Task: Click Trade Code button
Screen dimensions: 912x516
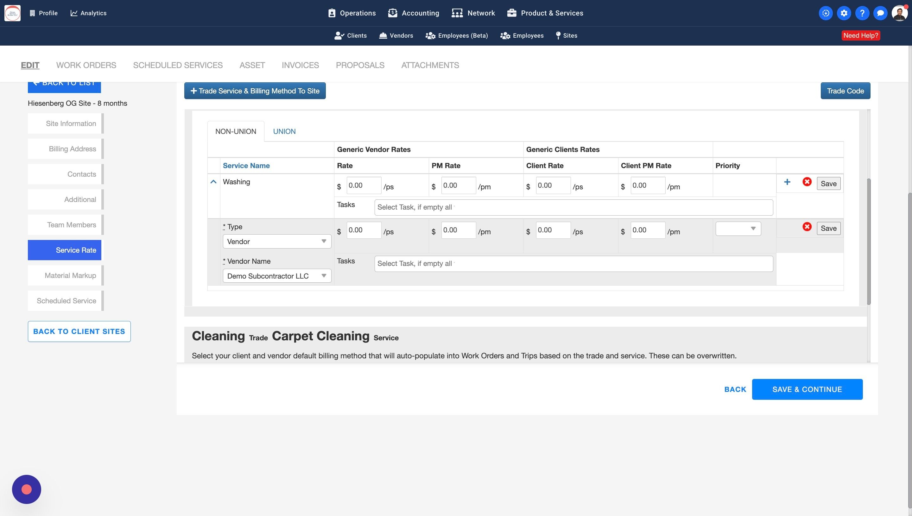Action: tap(845, 91)
